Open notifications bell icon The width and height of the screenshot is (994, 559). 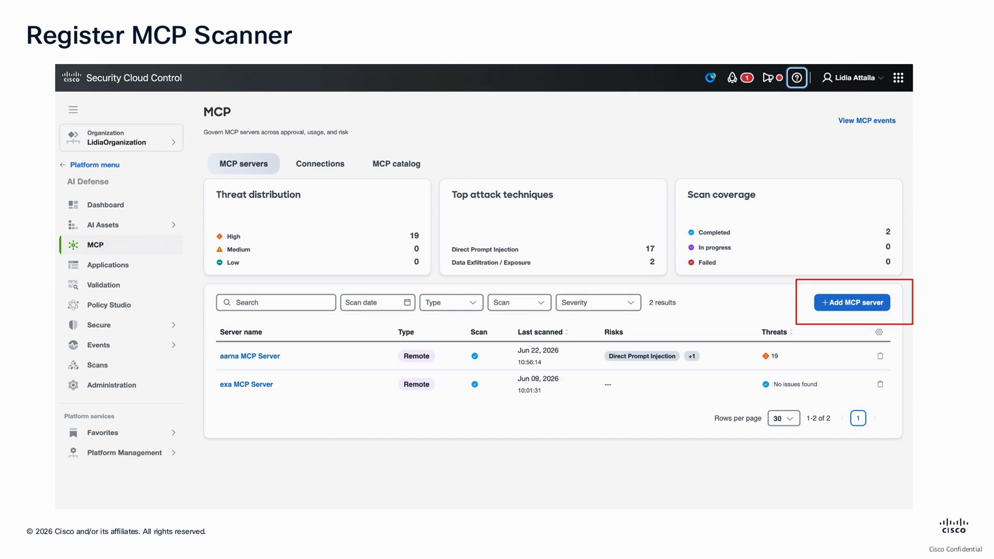[732, 78]
